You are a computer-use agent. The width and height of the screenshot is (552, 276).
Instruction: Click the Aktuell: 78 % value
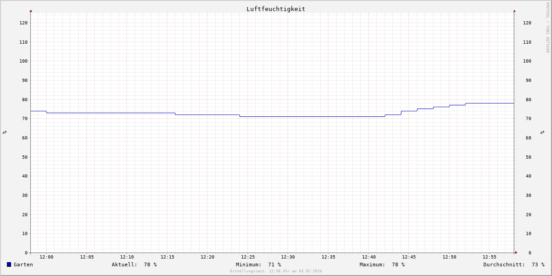pos(134,264)
